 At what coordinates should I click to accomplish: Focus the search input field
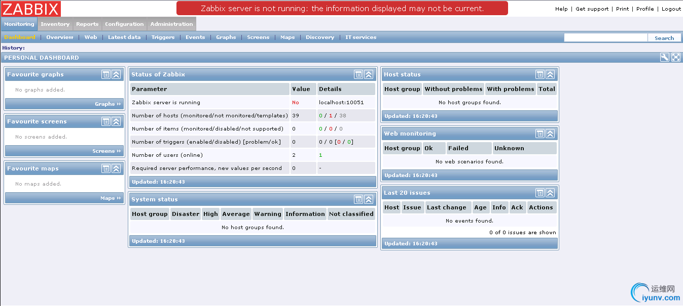click(606, 38)
